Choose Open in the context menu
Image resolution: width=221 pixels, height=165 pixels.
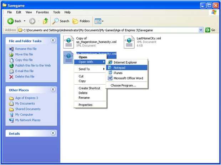click(83, 57)
